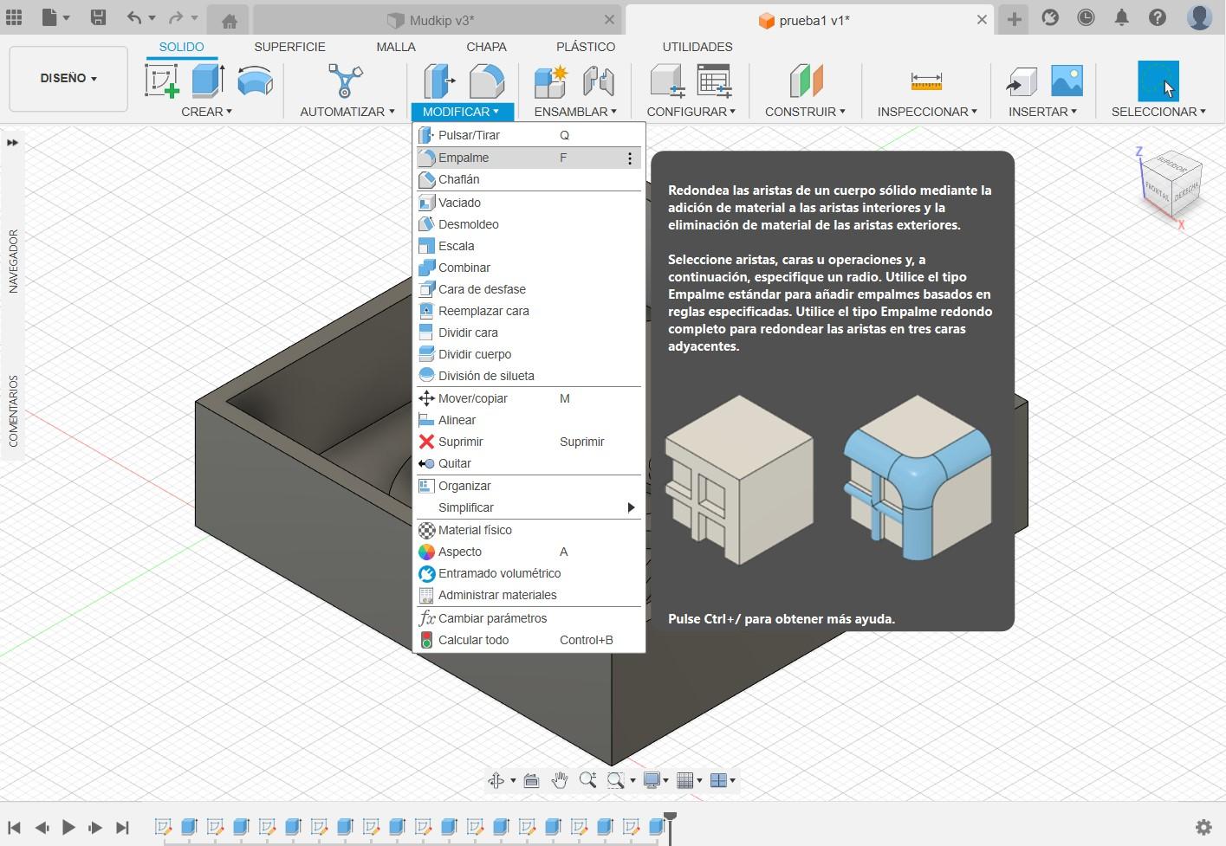This screenshot has width=1226, height=846.
Task: Open the extensions icon in title bar
Action: pyautogui.click(x=1050, y=17)
